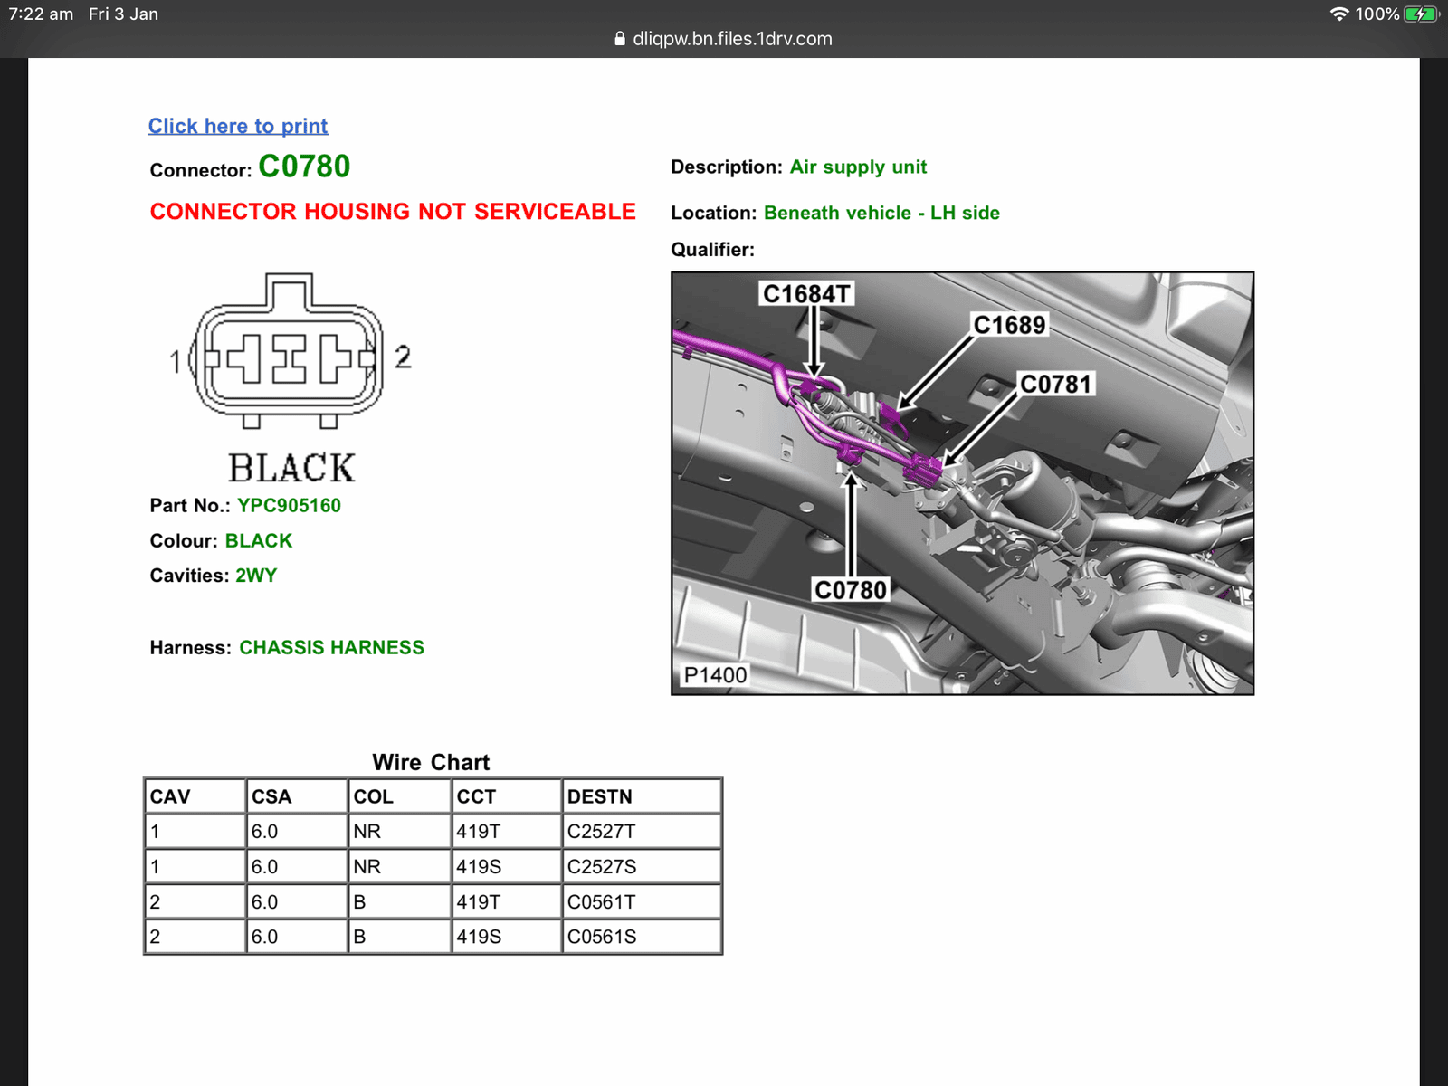Click the NR colour cell in the C2527S row
Viewport: 1448px width, 1086px height.
(x=399, y=866)
